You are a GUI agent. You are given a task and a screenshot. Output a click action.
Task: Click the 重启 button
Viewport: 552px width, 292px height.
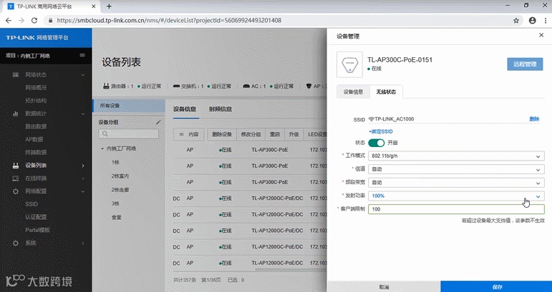click(275, 134)
